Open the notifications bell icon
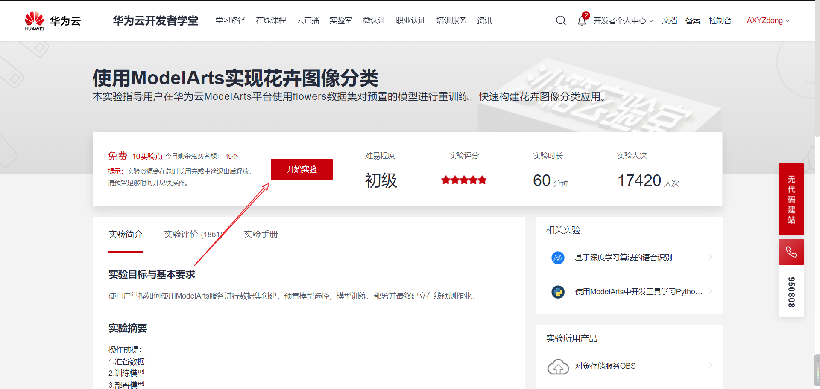Screen dimensions: 820x389 click(x=582, y=20)
